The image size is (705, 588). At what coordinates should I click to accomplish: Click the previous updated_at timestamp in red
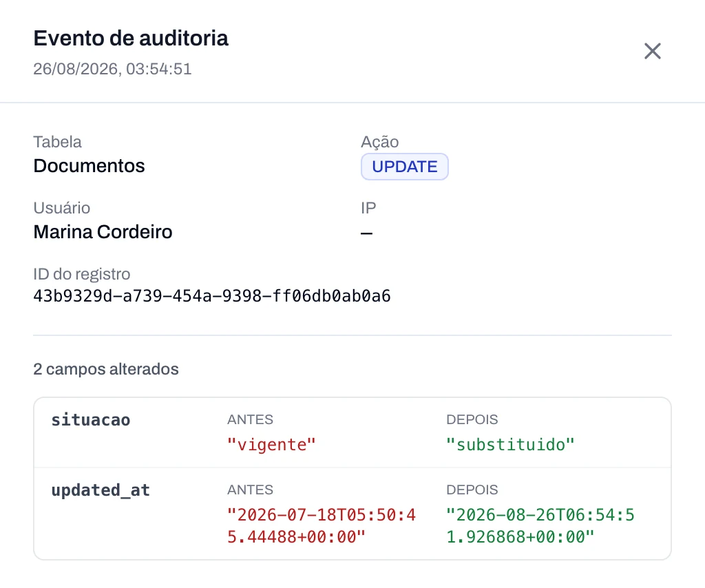[x=322, y=525]
